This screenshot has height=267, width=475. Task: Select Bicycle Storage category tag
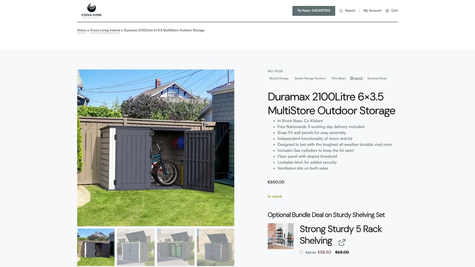[x=279, y=78]
